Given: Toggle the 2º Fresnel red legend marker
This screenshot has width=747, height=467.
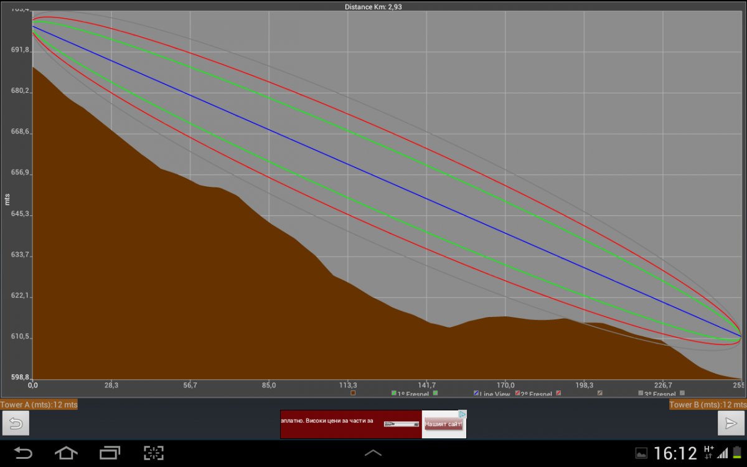Looking at the screenshot, I should coord(517,394).
